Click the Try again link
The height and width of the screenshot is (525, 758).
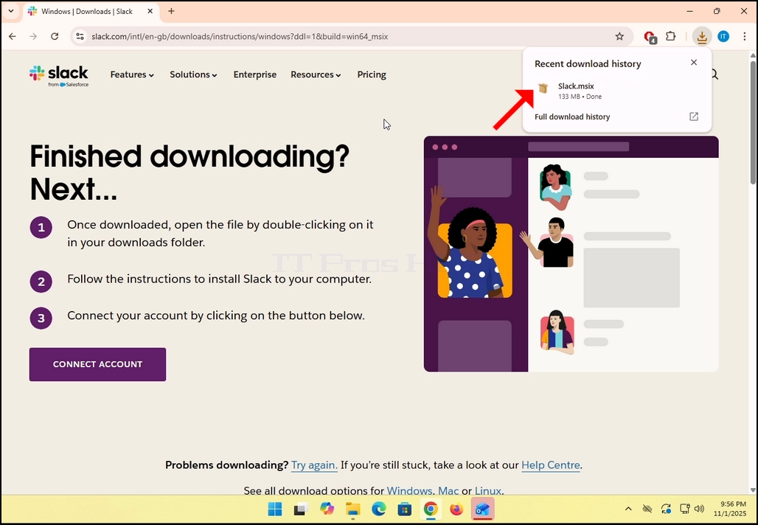[x=314, y=465]
